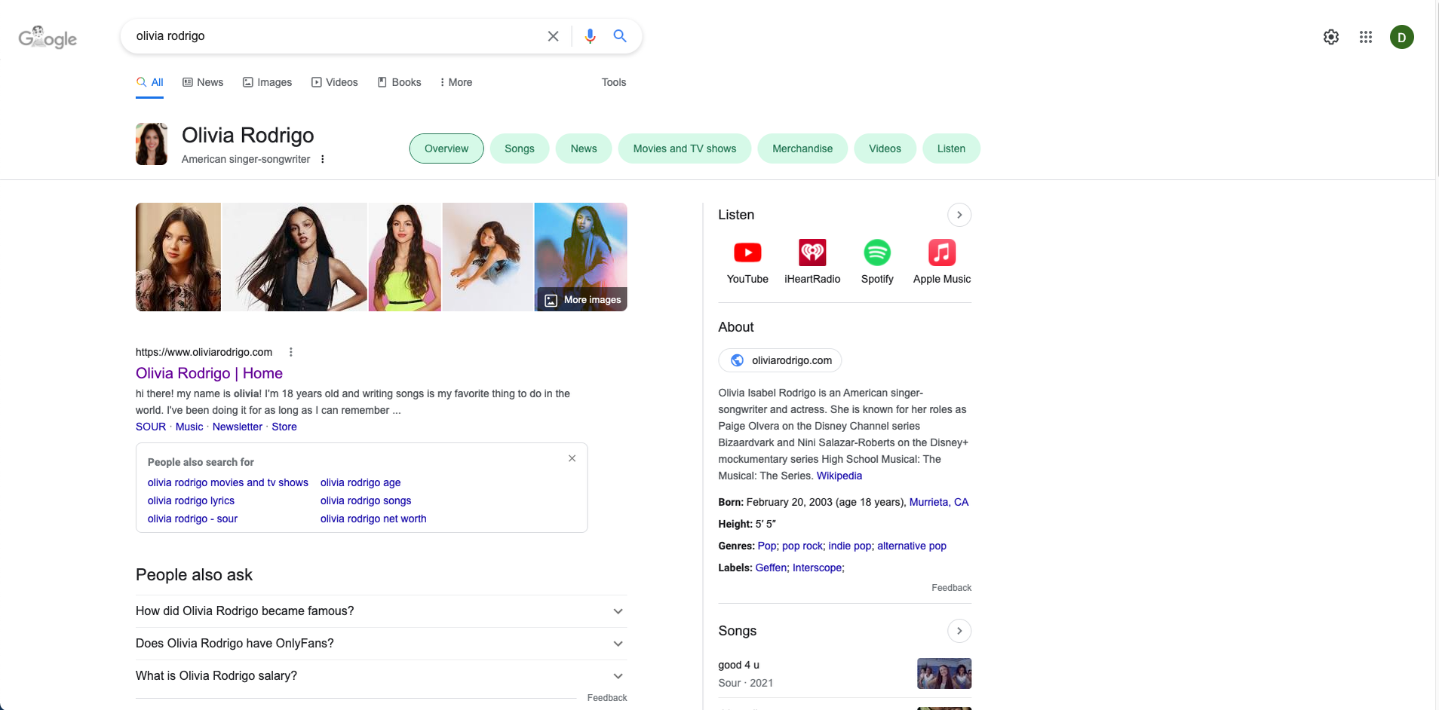The width and height of the screenshot is (1439, 710).
Task: Open Google settings gear icon
Action: click(x=1331, y=37)
